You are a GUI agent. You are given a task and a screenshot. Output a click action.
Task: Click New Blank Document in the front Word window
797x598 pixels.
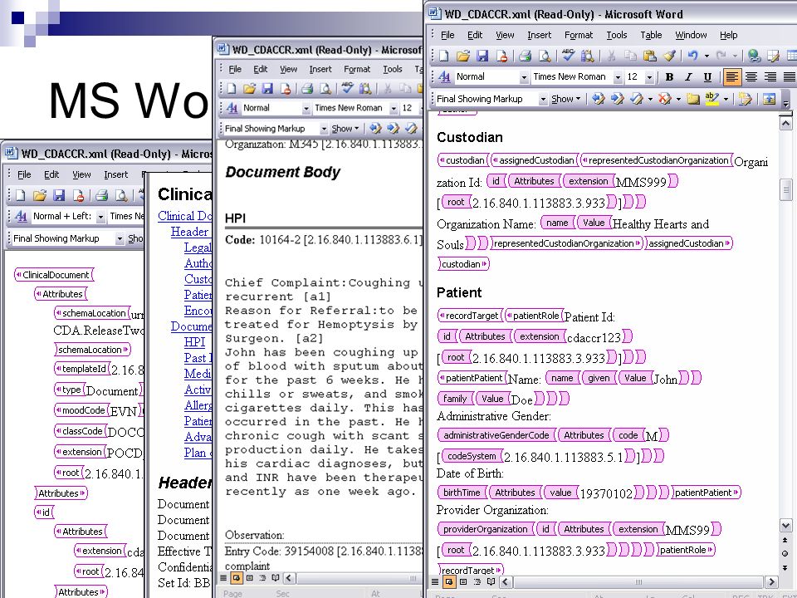(443, 56)
